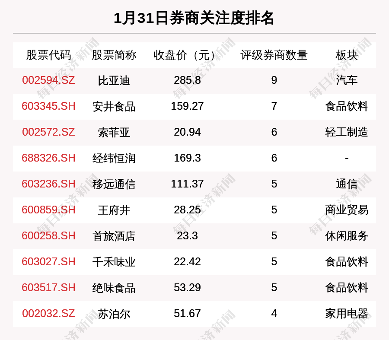The height and width of the screenshot is (340, 389).
Task: Click broker count 4 for 苏泊尔
Action: point(274,314)
